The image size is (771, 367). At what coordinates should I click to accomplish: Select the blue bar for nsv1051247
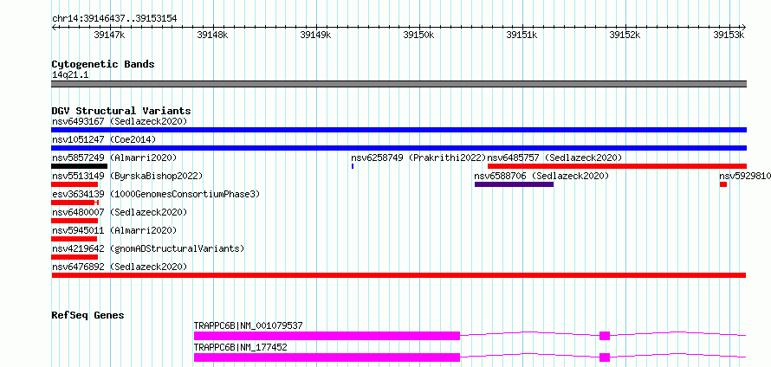398,148
